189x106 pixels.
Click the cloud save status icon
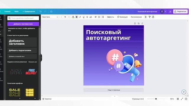51,11
